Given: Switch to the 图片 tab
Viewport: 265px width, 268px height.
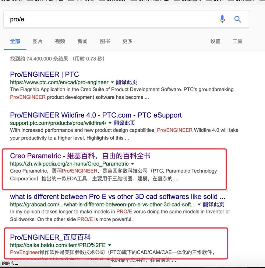Looking at the screenshot, I should 38,41.
